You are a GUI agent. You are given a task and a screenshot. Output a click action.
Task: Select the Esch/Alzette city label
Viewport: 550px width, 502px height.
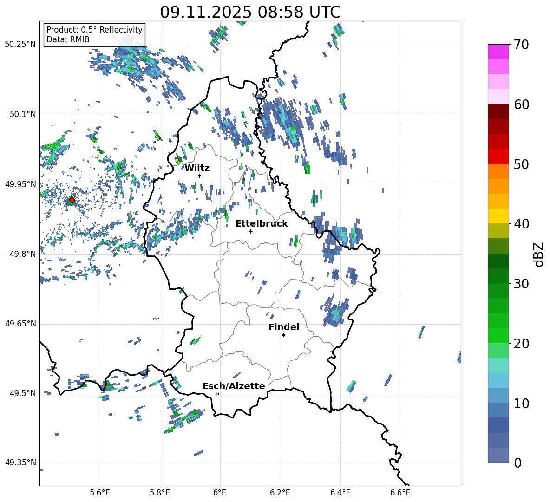pyautogui.click(x=233, y=386)
